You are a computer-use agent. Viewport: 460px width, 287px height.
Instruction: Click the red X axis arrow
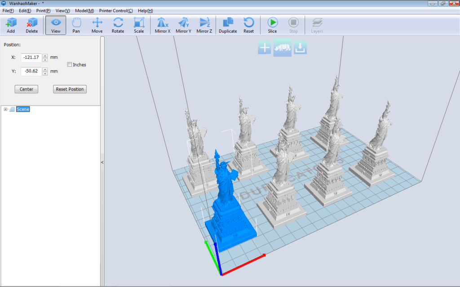244,265
